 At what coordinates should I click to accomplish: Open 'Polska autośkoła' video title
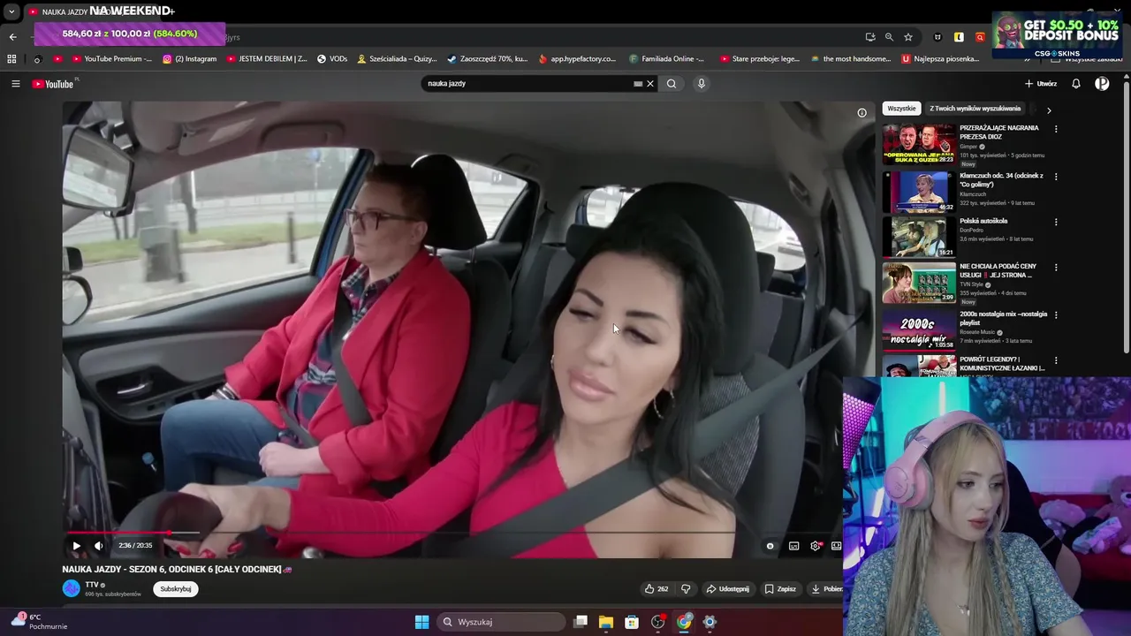click(x=983, y=221)
